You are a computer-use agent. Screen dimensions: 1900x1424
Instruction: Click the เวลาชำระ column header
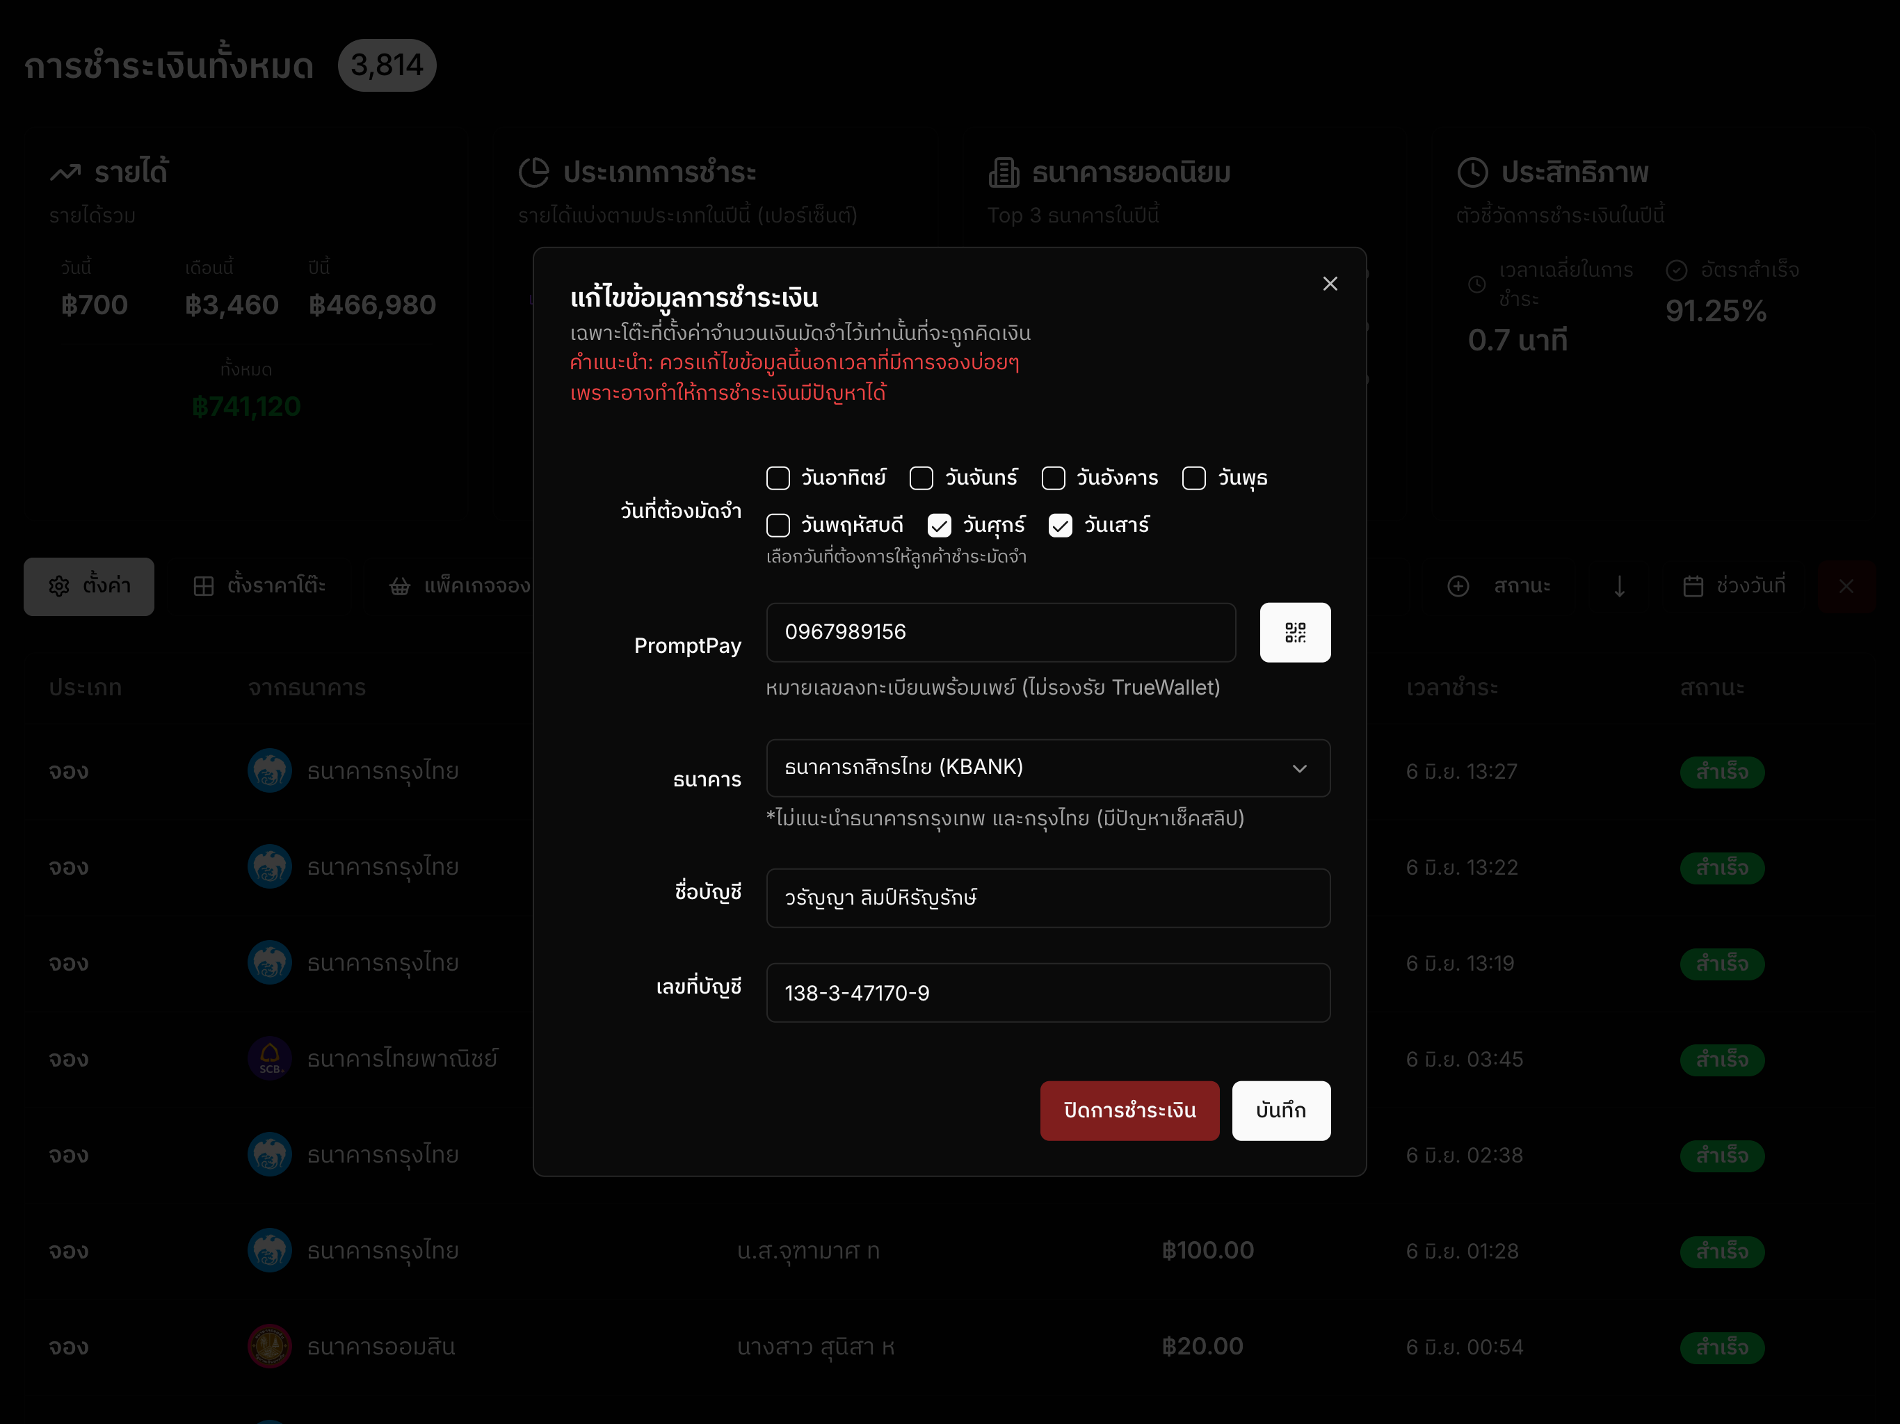[x=1451, y=688]
